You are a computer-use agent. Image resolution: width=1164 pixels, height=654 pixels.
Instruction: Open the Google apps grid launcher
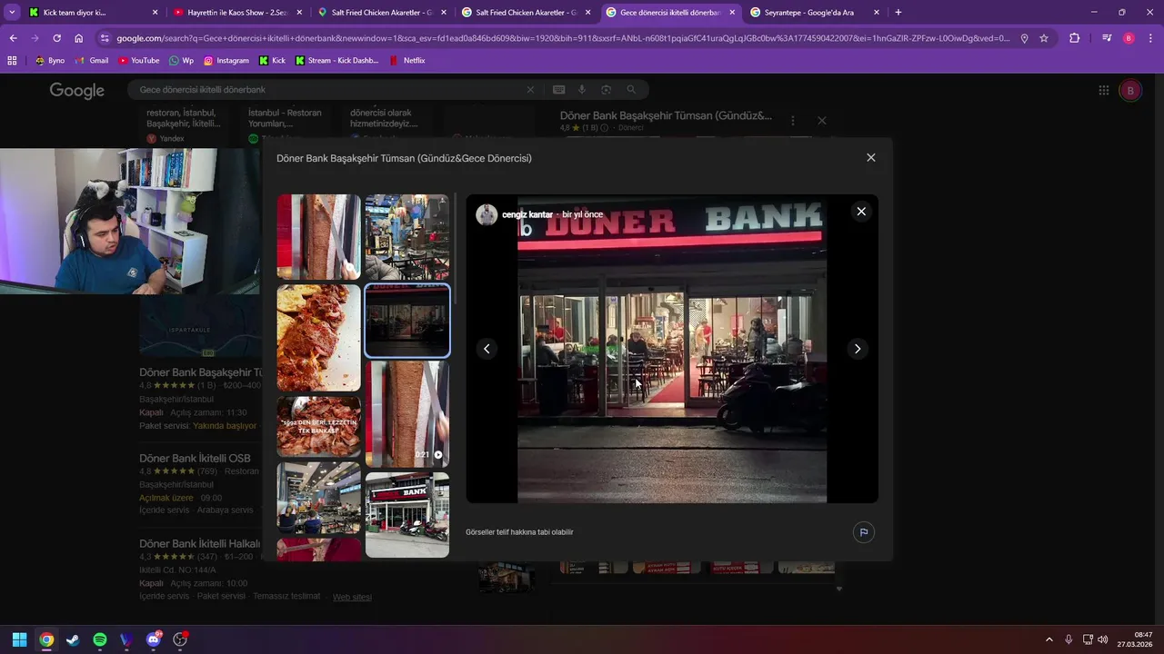coord(1104,90)
